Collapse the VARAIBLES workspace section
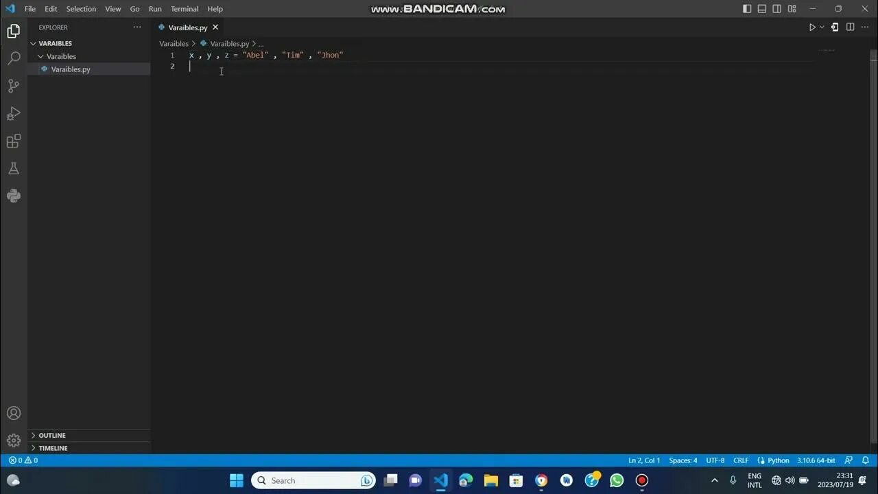 tap(89, 43)
